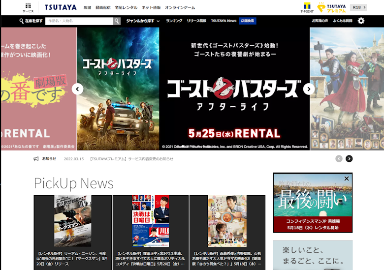The height and width of the screenshot is (270, 384).
Task: Click the blue 店舗検索 button
Action: 247,21
